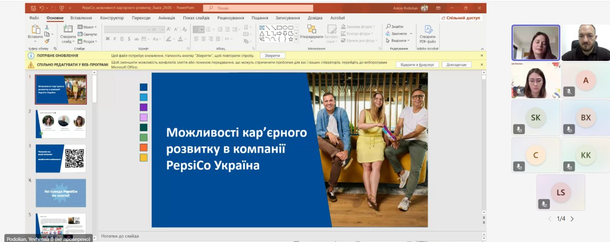Open font name combo box
Image resolution: width=610 pixels, height=242 pixels.
click(x=128, y=29)
